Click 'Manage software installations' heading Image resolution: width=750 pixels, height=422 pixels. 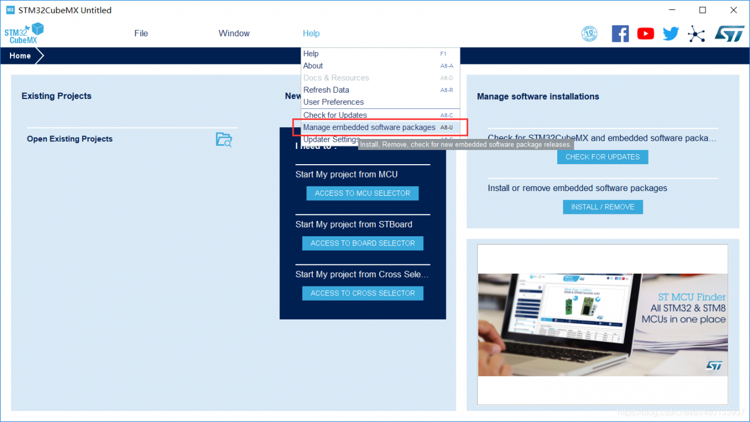tap(538, 97)
